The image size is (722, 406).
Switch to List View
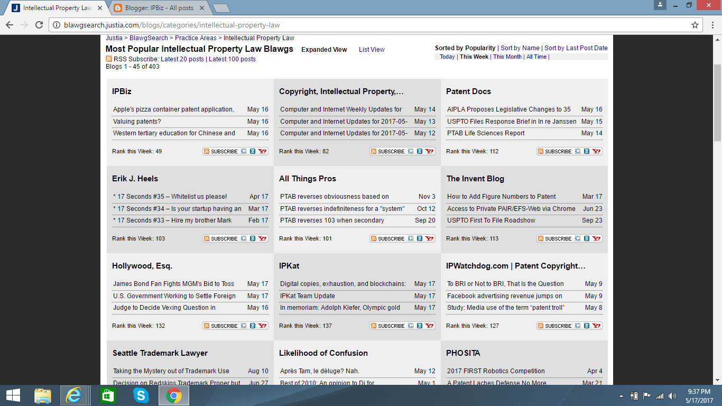point(372,50)
